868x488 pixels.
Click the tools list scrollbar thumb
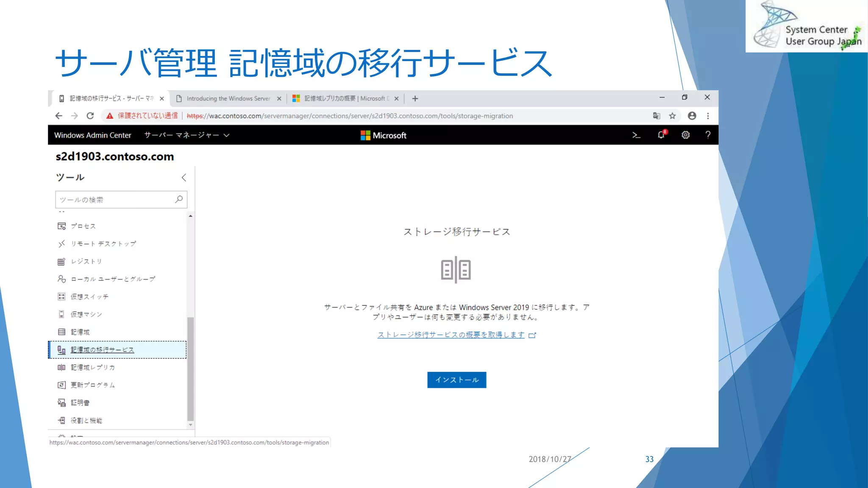[191, 369]
